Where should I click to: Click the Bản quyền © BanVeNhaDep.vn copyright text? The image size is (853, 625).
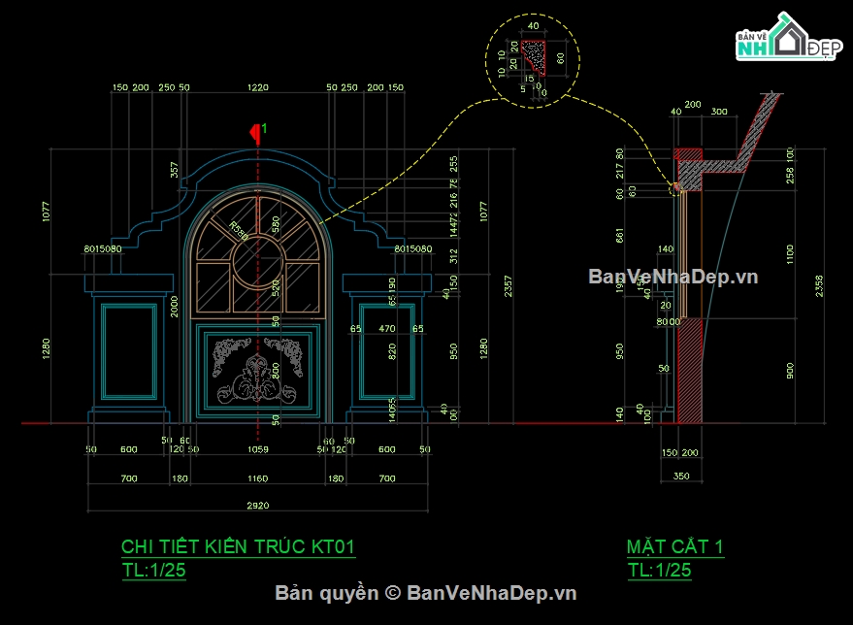pos(426,593)
